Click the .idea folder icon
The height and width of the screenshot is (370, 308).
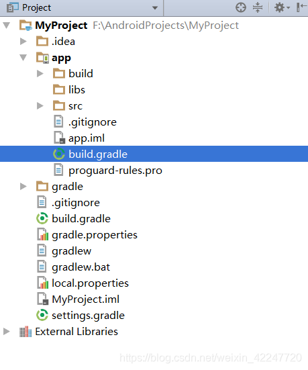tap(42, 41)
